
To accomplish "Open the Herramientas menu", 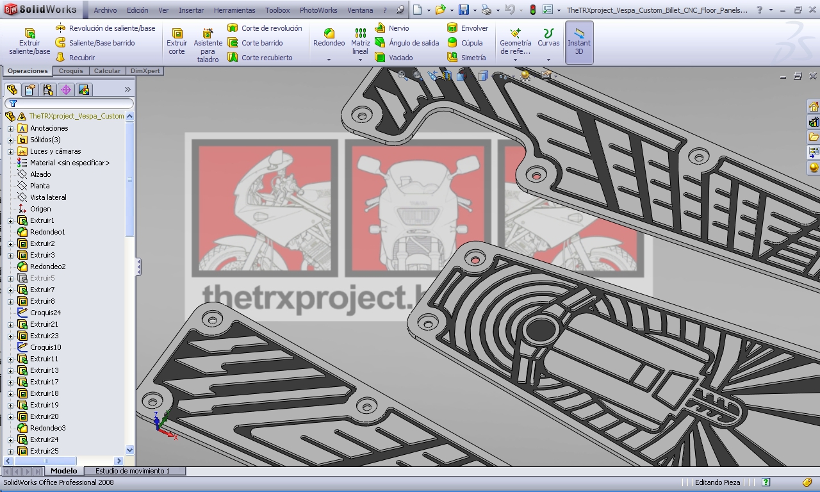I will (234, 10).
